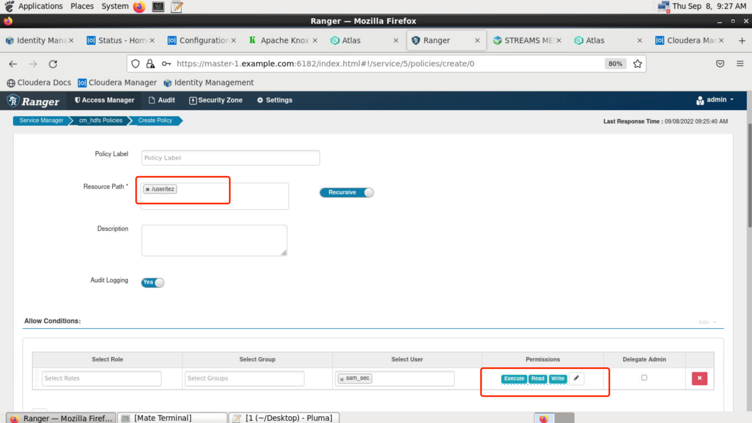Open the Select Roles dropdown field
The height and width of the screenshot is (423, 752).
point(102,378)
